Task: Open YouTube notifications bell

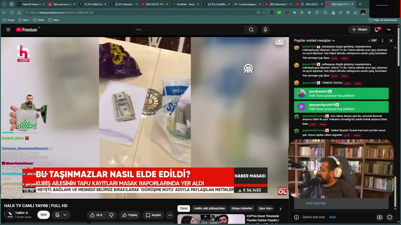Action: tap(377, 30)
